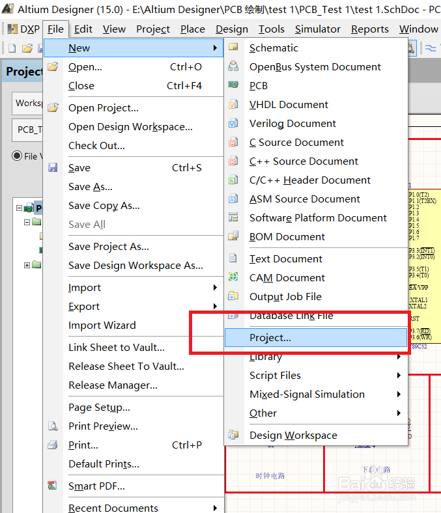Click the Design Workspace icon
The width and height of the screenshot is (441, 513).
(233, 435)
